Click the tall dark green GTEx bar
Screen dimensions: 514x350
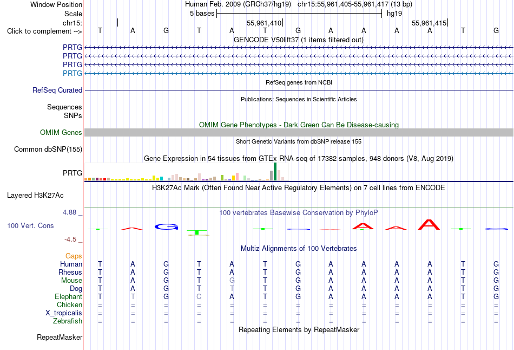(x=275, y=172)
